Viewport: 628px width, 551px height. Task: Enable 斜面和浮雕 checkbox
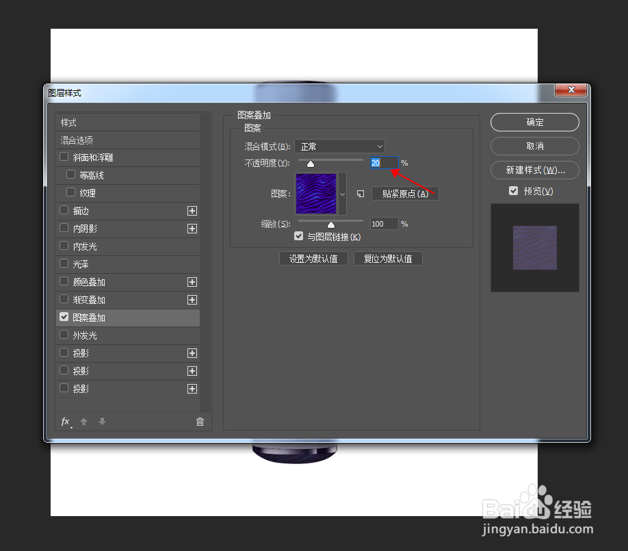(x=64, y=157)
